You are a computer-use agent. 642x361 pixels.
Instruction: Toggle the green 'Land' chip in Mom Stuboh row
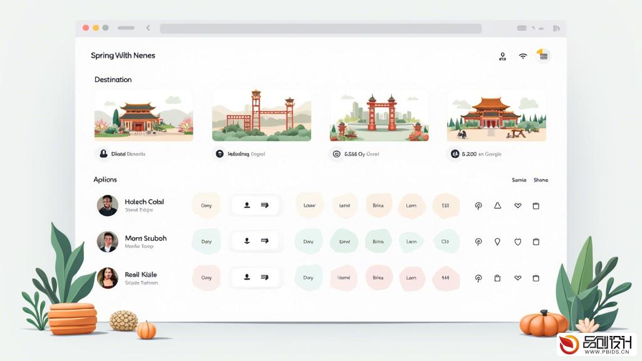coord(344,241)
